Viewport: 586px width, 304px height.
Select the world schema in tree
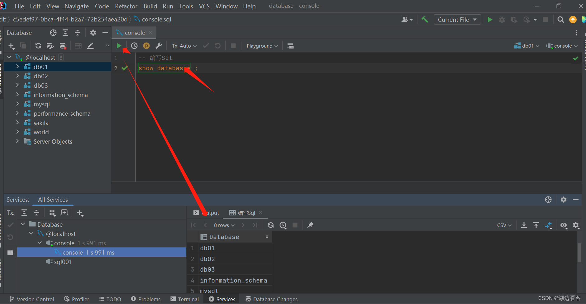(x=41, y=132)
